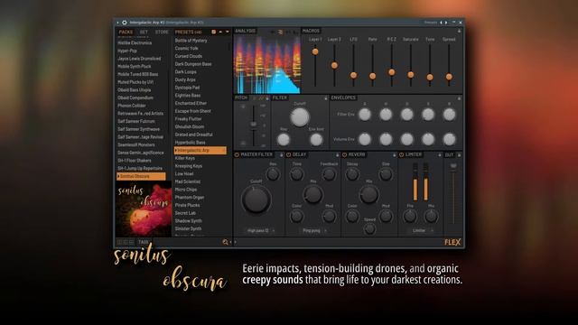Click the orange favorites filter icon beside Presets
578x325 pixels.
tap(213, 32)
